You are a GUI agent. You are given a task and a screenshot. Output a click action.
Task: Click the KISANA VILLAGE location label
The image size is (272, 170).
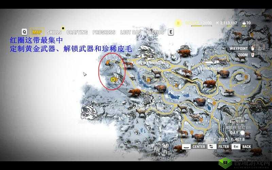pos(210,68)
